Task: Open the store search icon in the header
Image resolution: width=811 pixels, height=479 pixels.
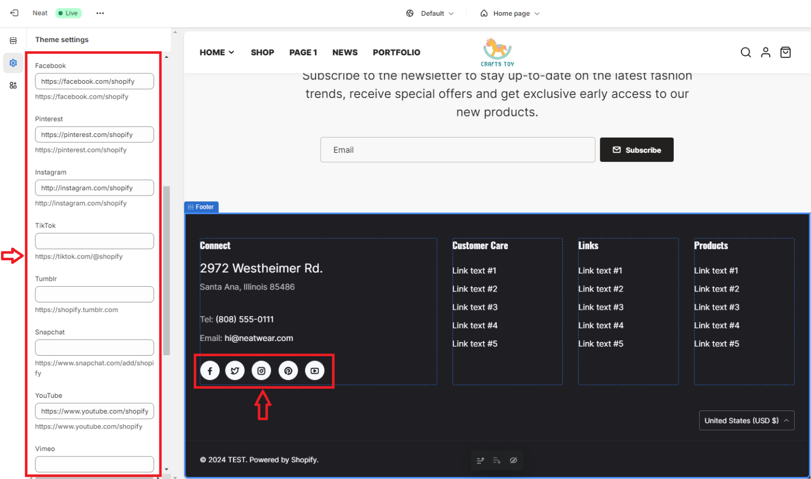Action: [746, 52]
